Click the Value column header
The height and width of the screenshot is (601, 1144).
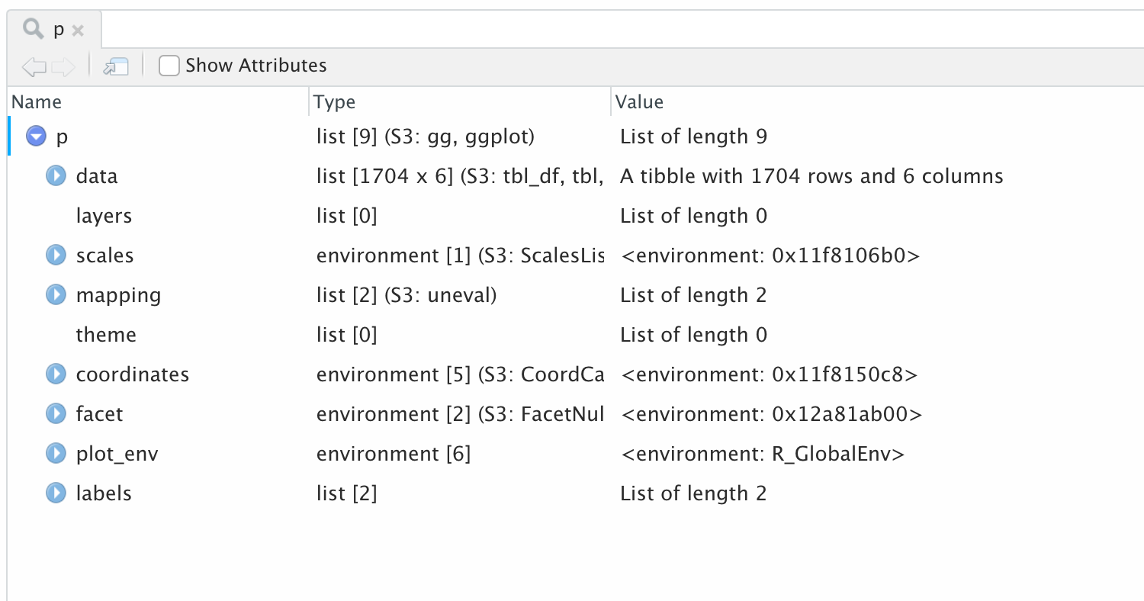point(639,102)
